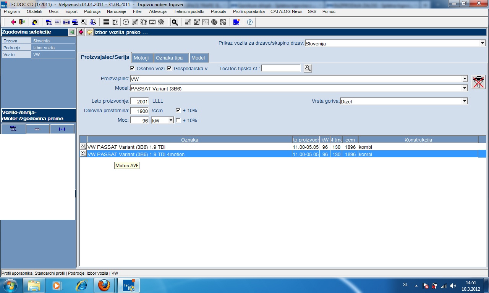Open details icon for first PASSAT 1.9 TDI row

pyautogui.click(x=83, y=146)
